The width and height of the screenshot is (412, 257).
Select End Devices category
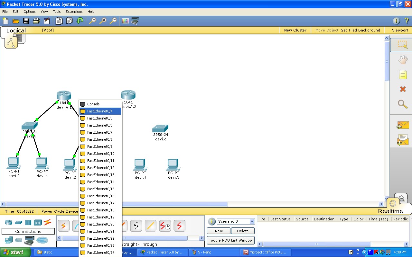pyautogui.click(x=9, y=240)
